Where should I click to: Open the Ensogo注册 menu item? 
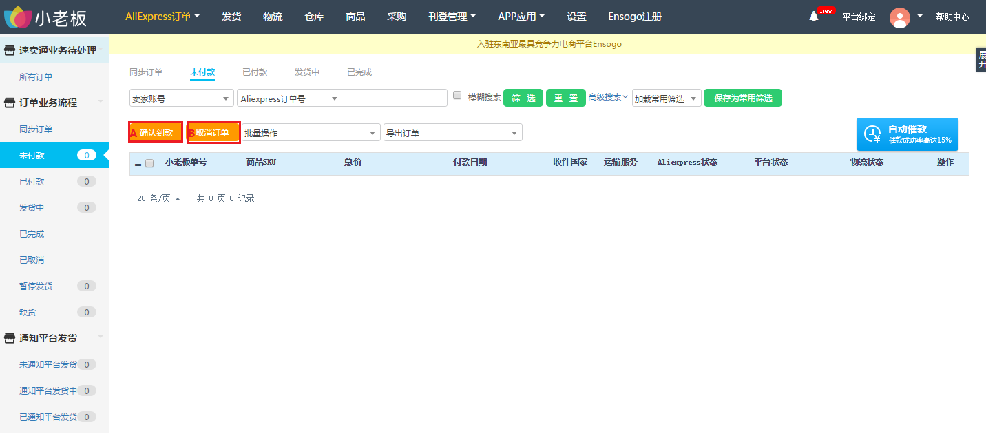point(635,17)
